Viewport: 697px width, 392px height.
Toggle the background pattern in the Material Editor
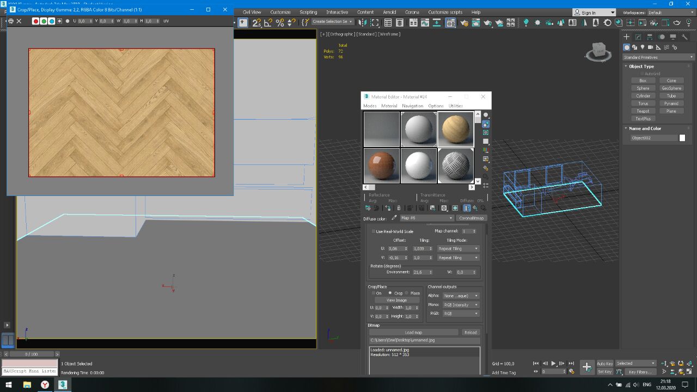pyautogui.click(x=486, y=132)
